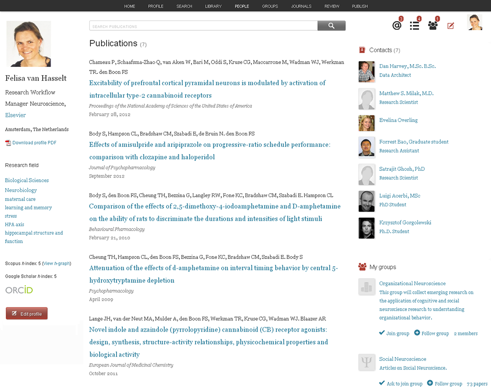Select stress research topic link
The height and width of the screenshot is (392, 491).
(11, 216)
